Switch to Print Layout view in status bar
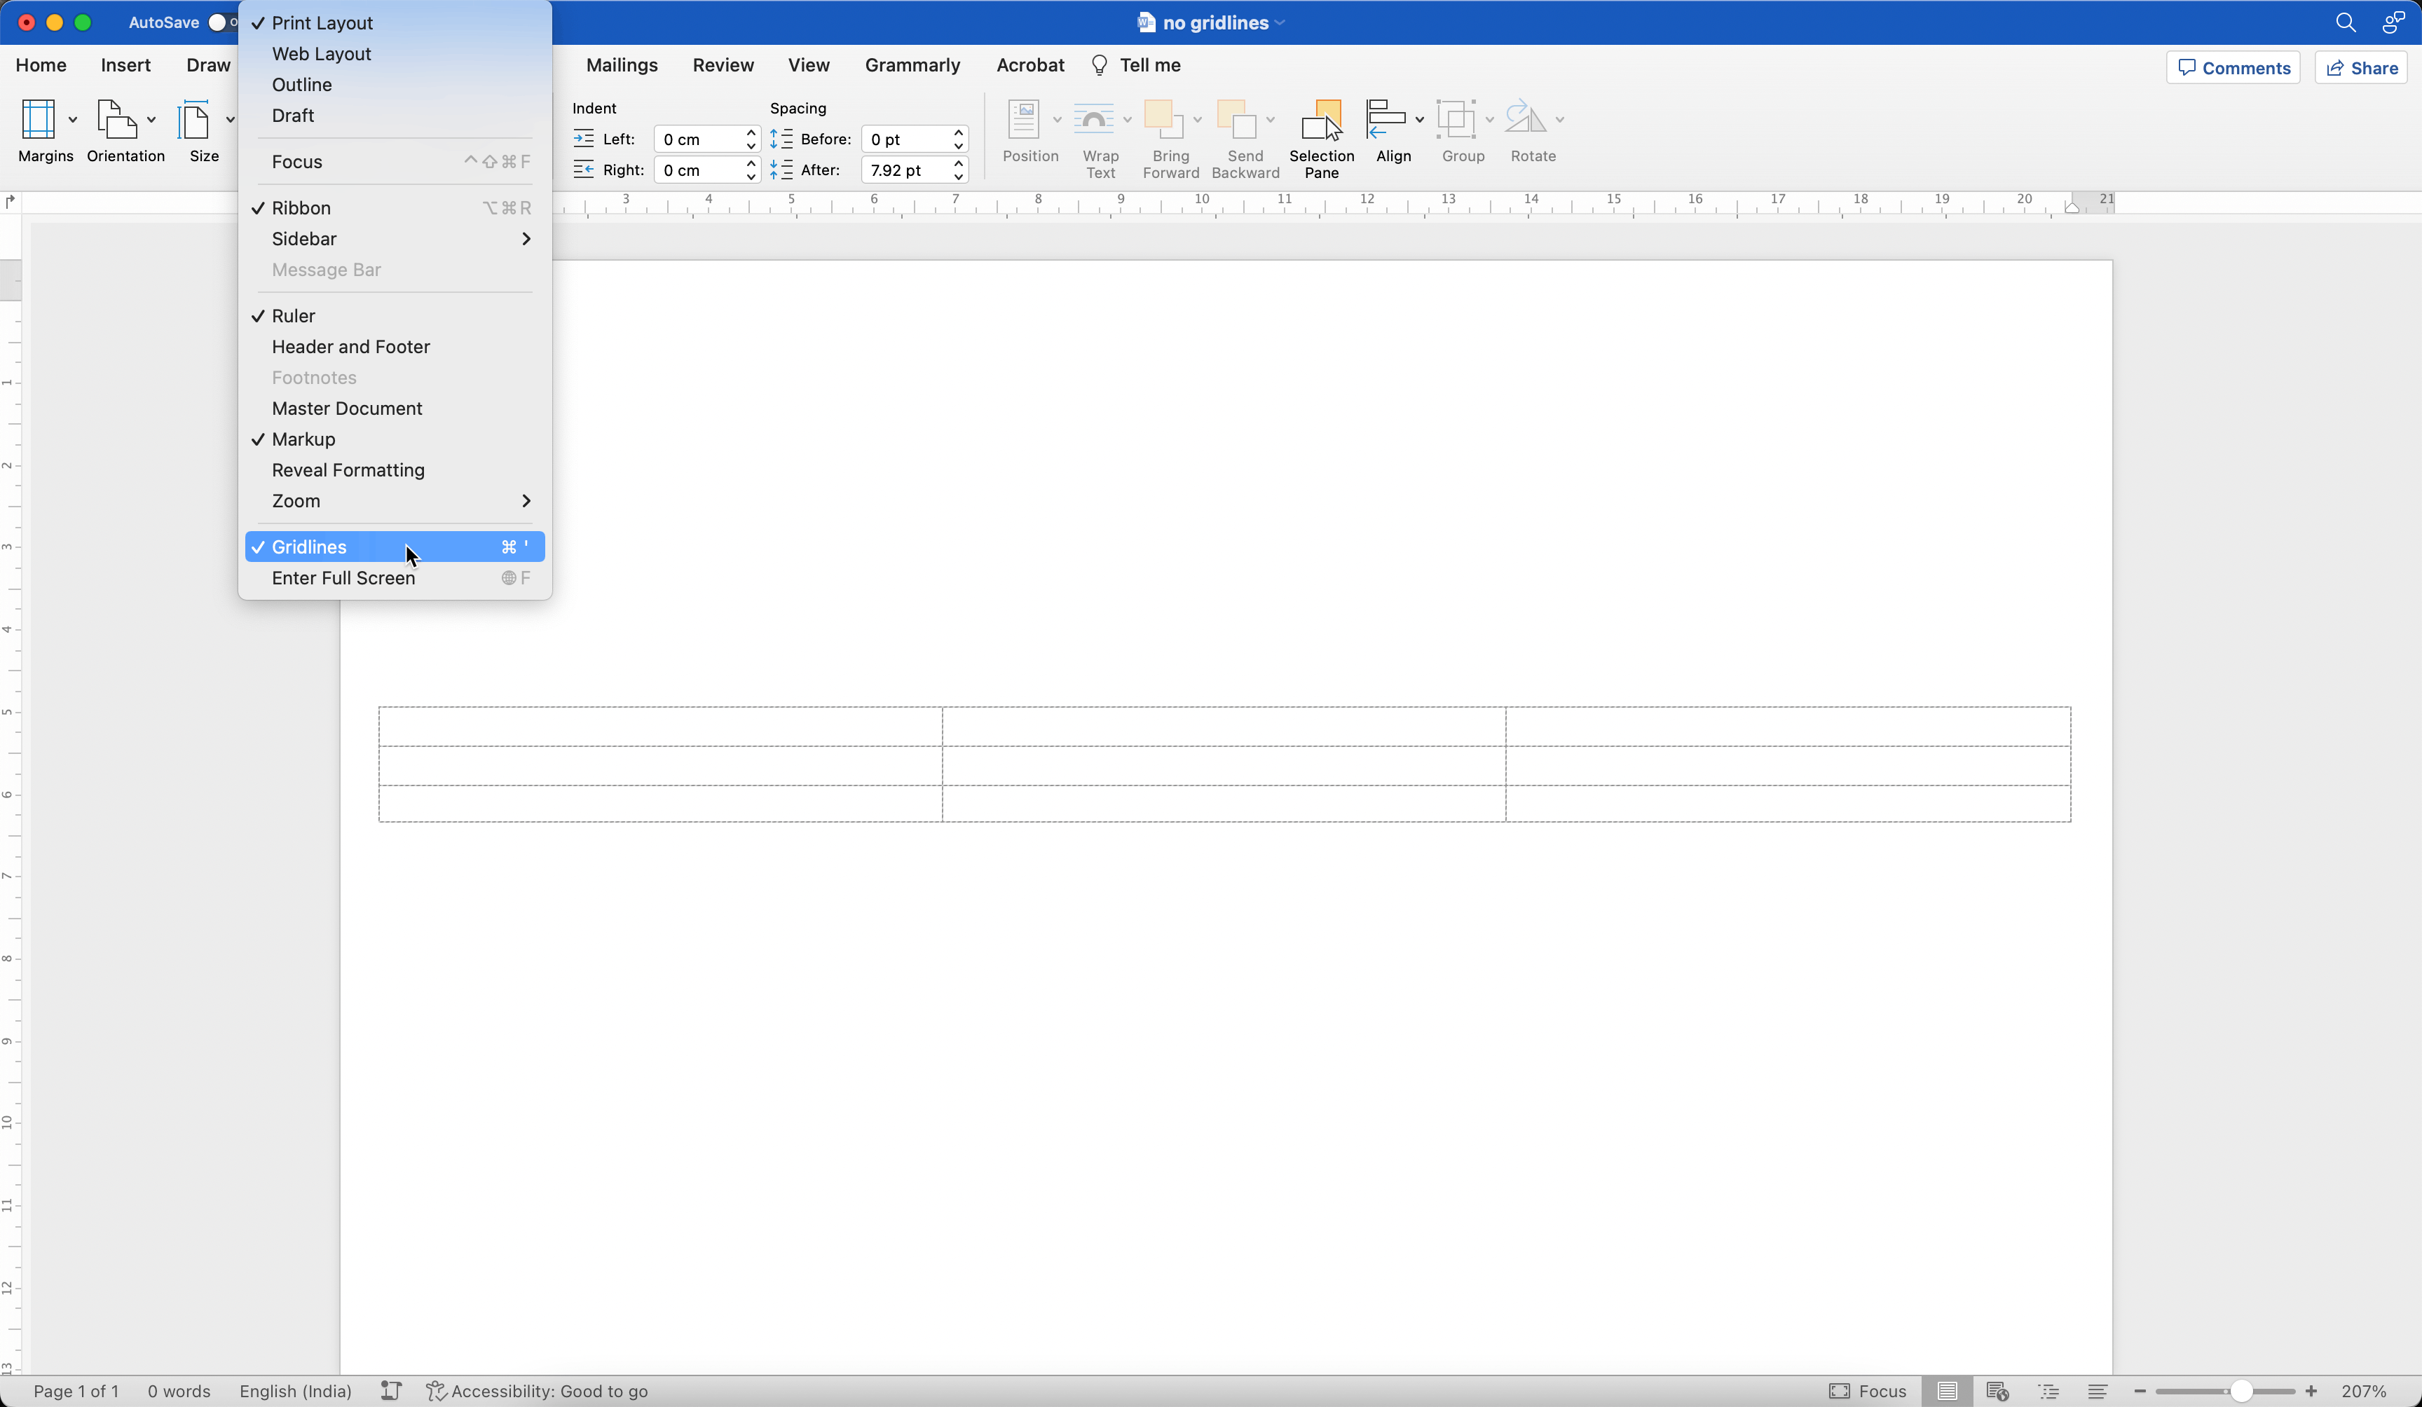Viewport: 2422px width, 1407px height. click(1948, 1391)
